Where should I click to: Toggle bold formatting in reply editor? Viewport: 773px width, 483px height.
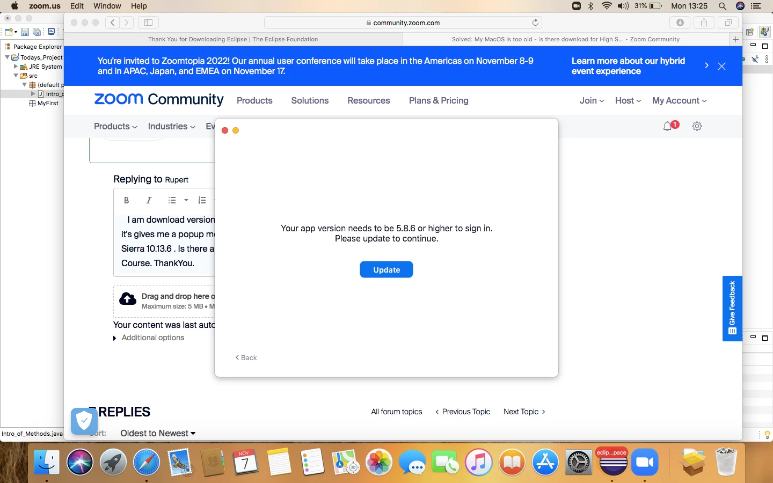click(x=126, y=200)
